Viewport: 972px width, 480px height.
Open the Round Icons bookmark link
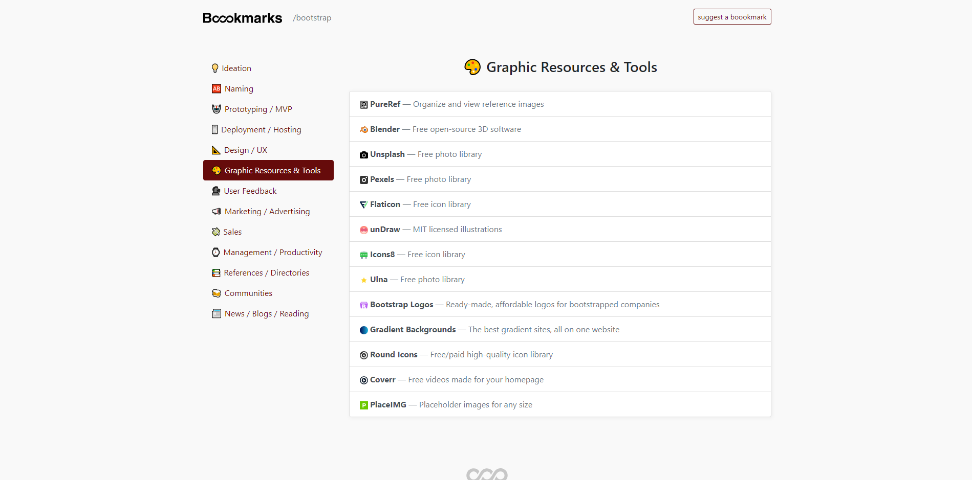point(560,354)
